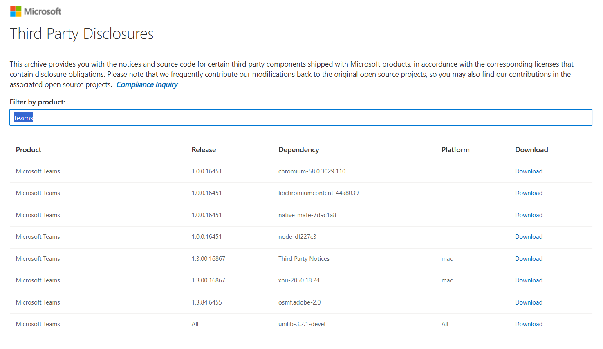Download osmf.adobe-2.0 package
This screenshot has width=603, height=349.
[529, 302]
